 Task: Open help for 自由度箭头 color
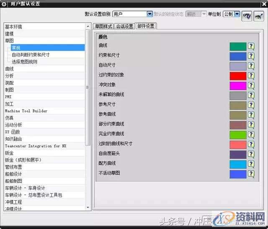[x=251, y=154]
